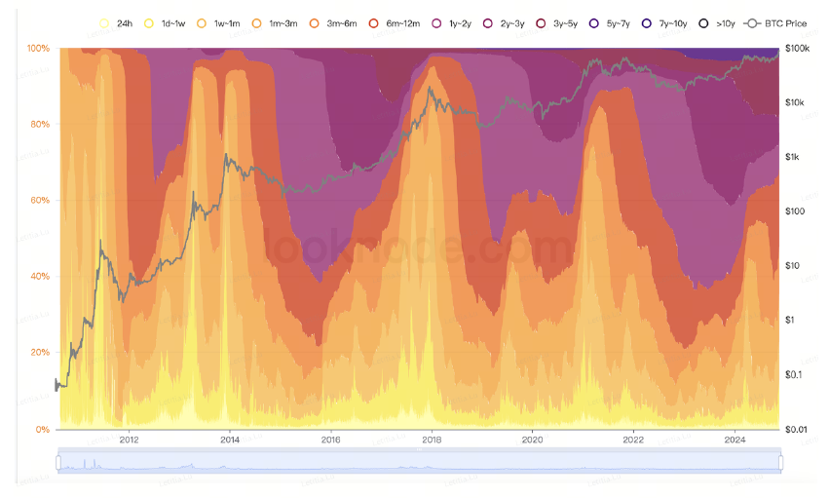The image size is (829, 498).
Task: Click the 1m~3m legend circle icon
Action: (x=257, y=22)
